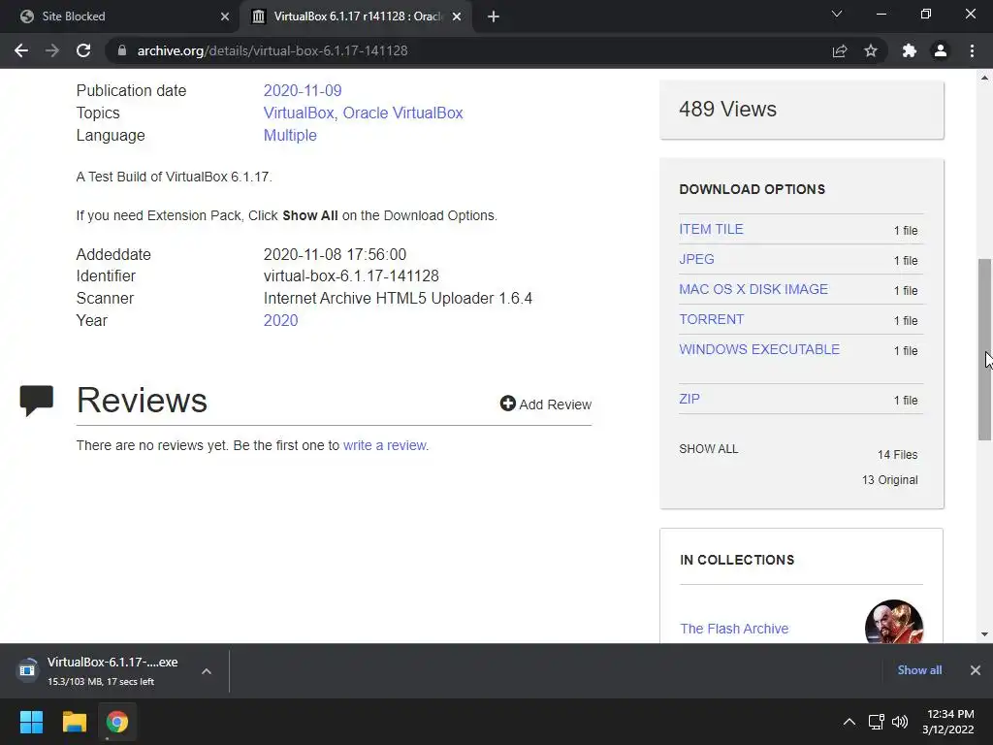Click the plus icon beside Add Review
Viewport: 993px width, 745px height.
(x=507, y=404)
